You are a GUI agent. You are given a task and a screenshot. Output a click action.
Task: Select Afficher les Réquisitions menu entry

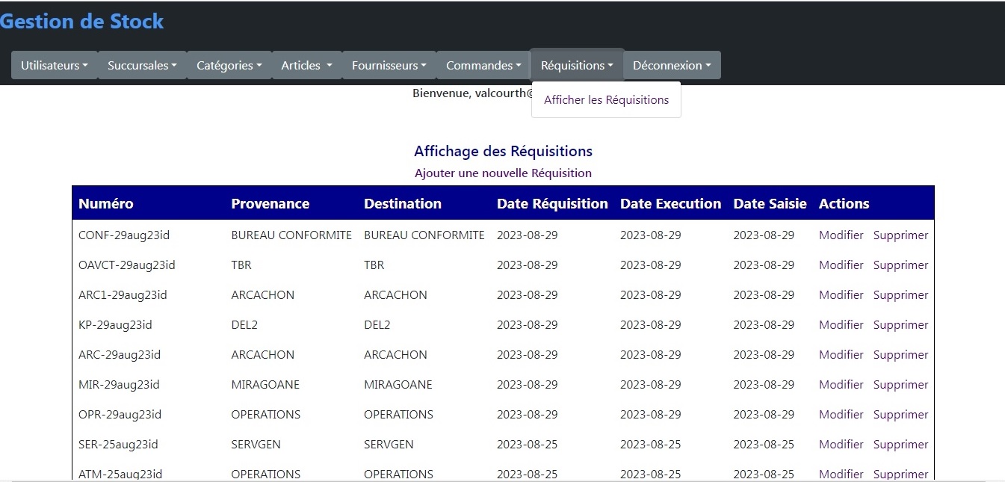[x=606, y=100]
